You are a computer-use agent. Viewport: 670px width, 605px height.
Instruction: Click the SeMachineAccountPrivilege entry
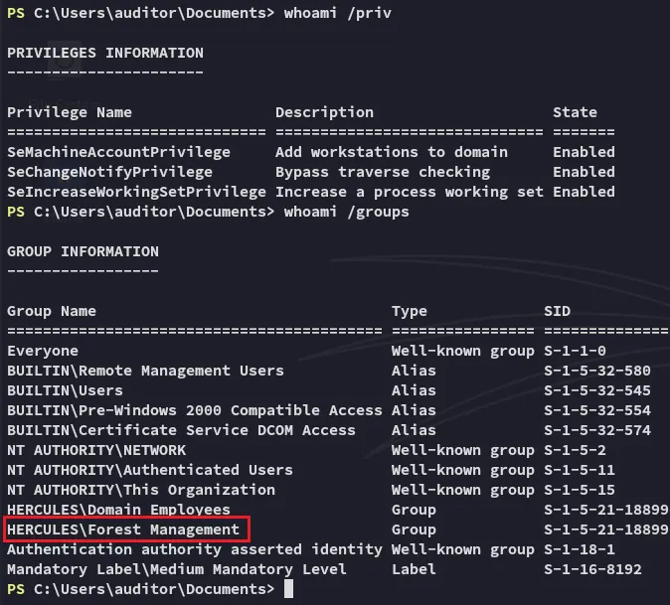pos(118,152)
